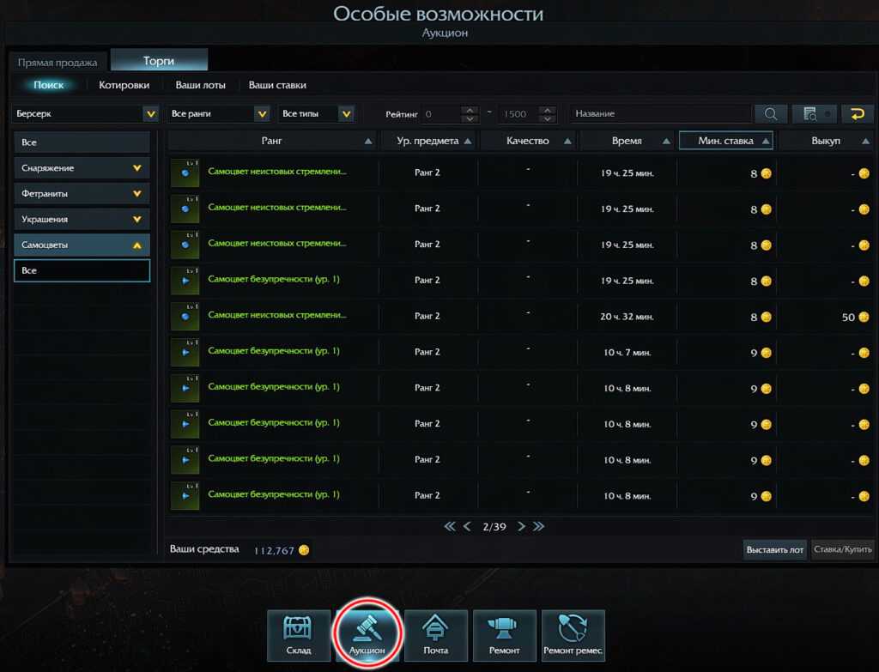Click the magnifying glass search button
Screen dimensions: 879x672
tap(770, 114)
